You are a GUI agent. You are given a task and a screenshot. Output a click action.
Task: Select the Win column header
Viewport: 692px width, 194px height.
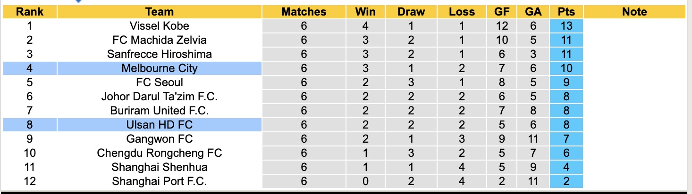click(x=365, y=12)
